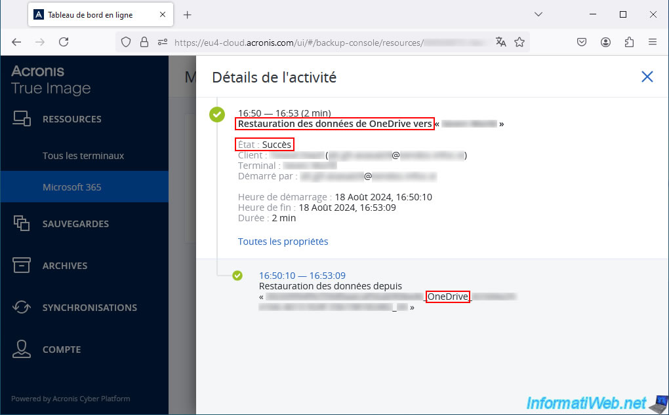Screen dimensions: 669x415
Task: Click the translate page icon
Action: pos(501,42)
